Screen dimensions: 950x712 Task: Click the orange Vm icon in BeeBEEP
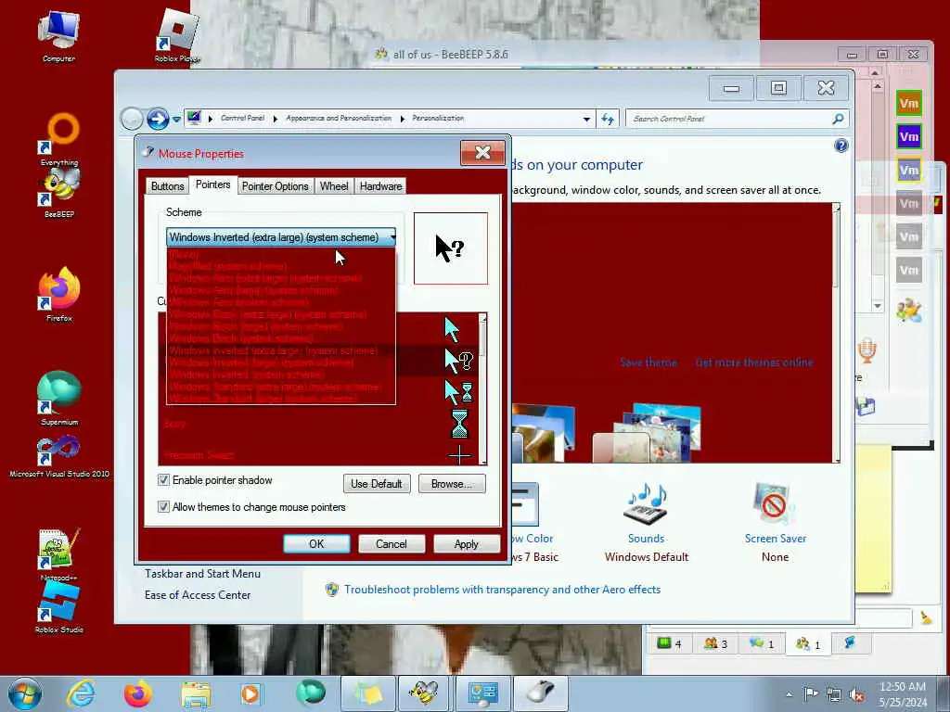point(909,104)
